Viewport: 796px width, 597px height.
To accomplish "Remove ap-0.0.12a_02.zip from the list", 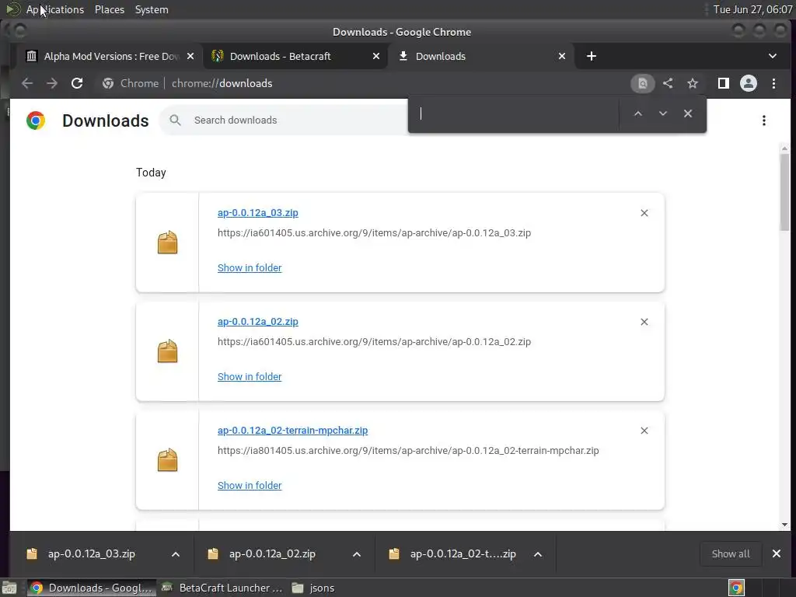I will click(x=644, y=322).
